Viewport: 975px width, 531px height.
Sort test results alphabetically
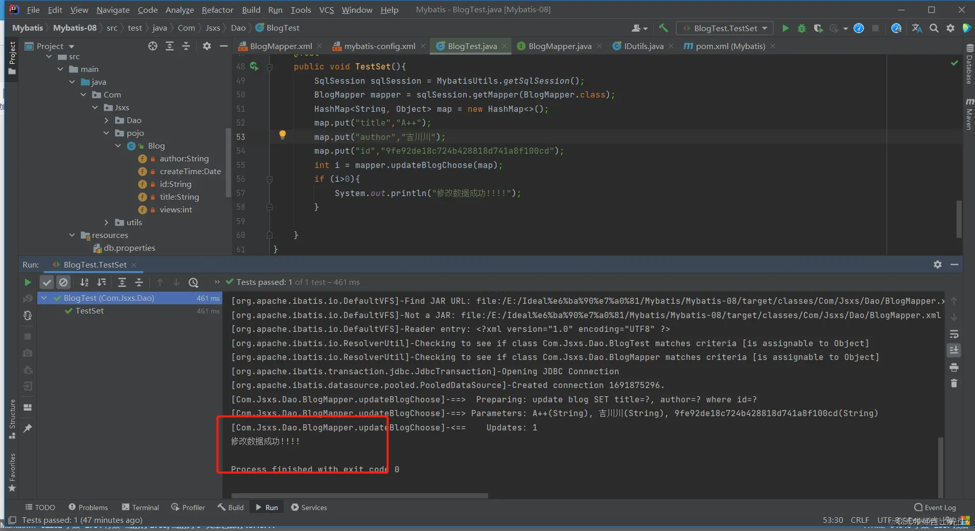coord(84,282)
